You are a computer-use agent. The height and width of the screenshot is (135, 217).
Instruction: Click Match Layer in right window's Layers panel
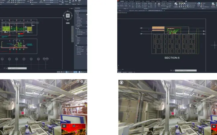pos(191,7)
